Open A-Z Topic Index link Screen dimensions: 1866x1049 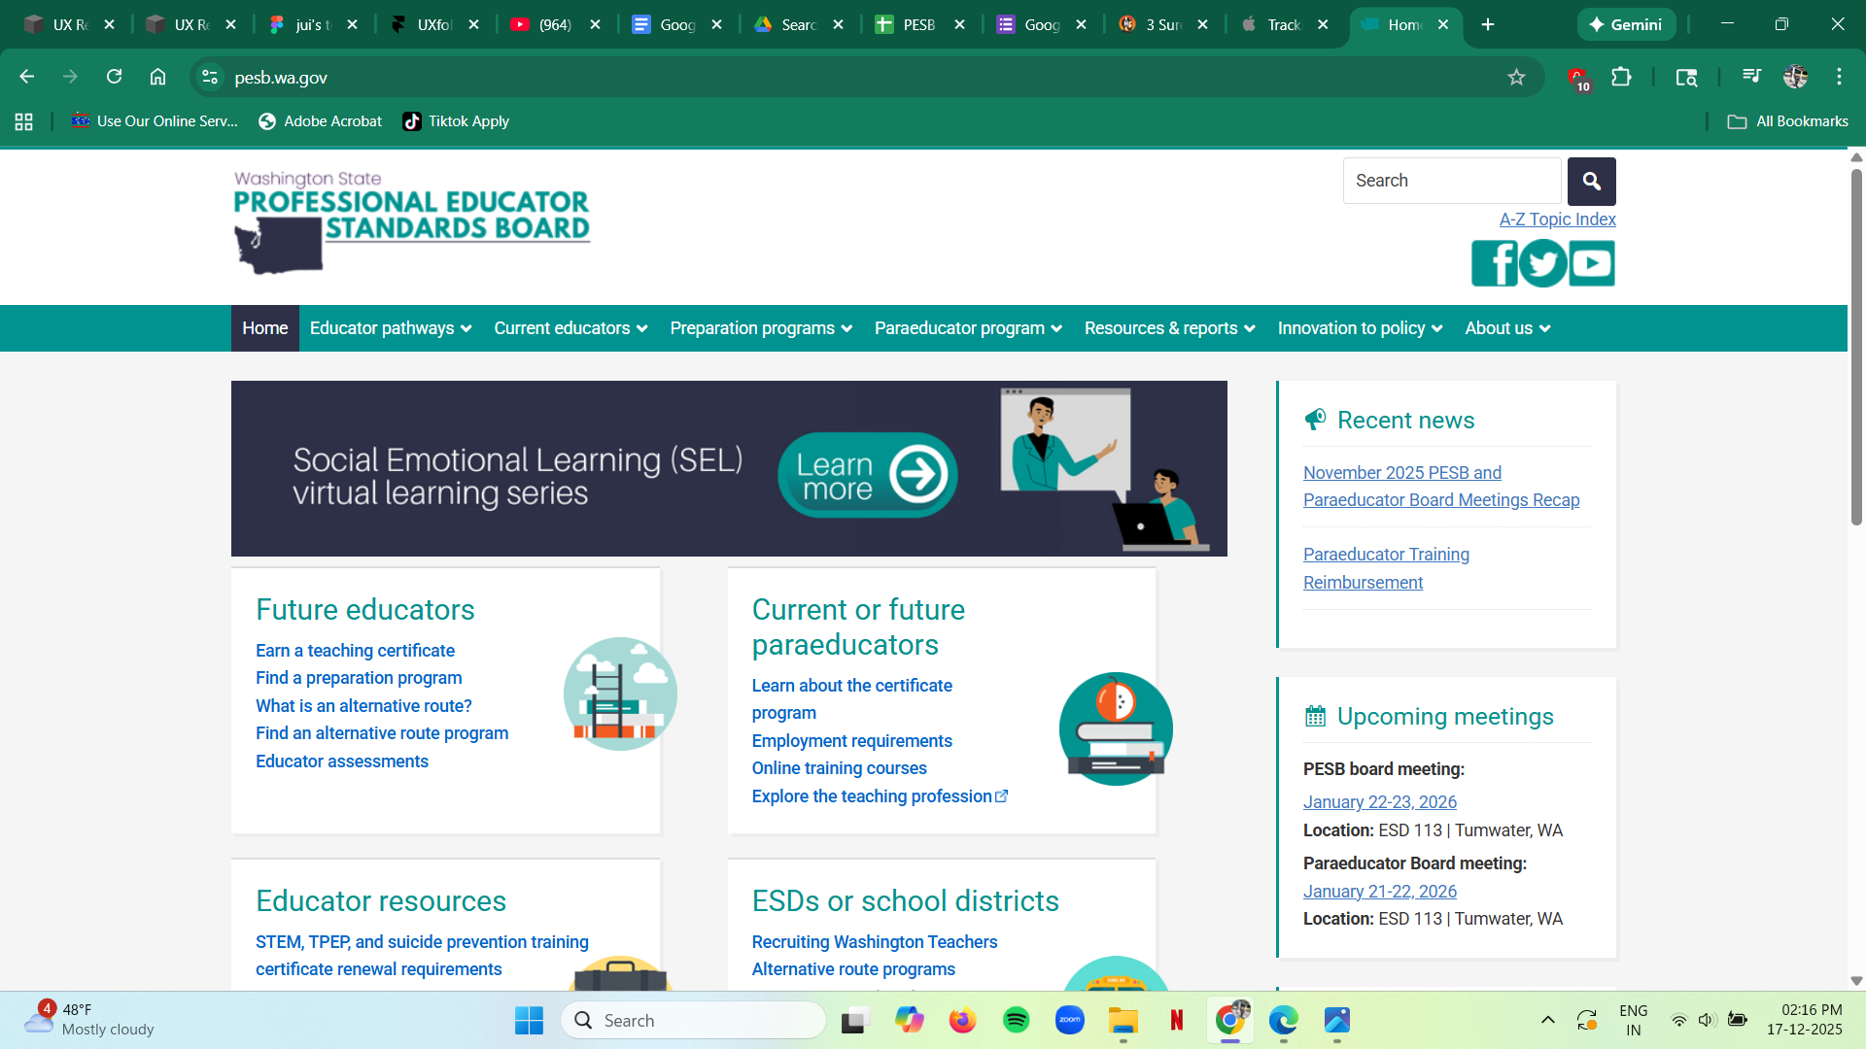[x=1557, y=220]
